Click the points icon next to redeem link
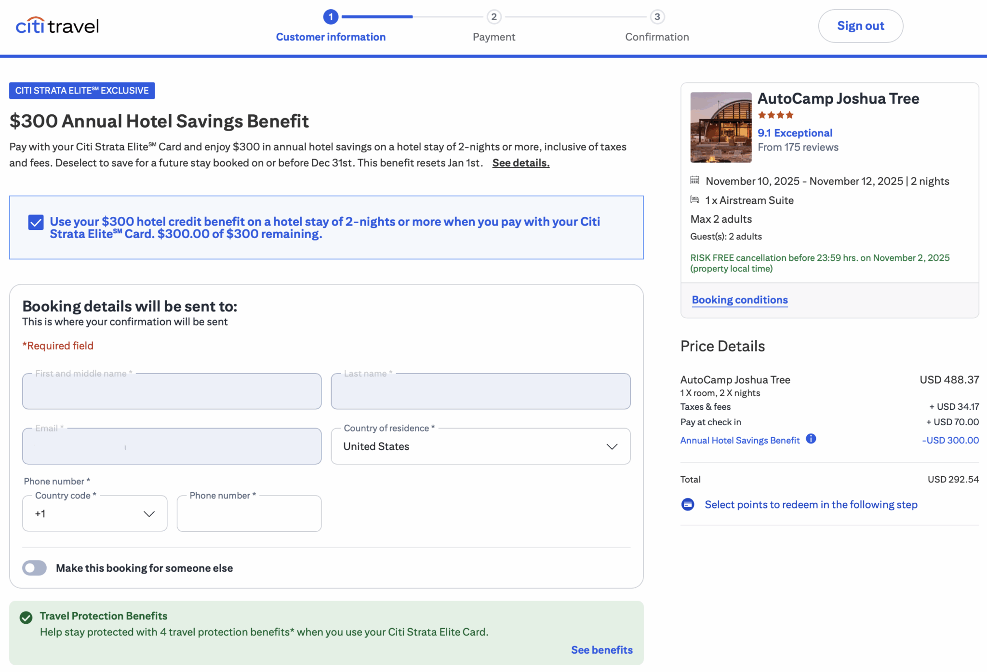987x672 pixels. tap(687, 504)
